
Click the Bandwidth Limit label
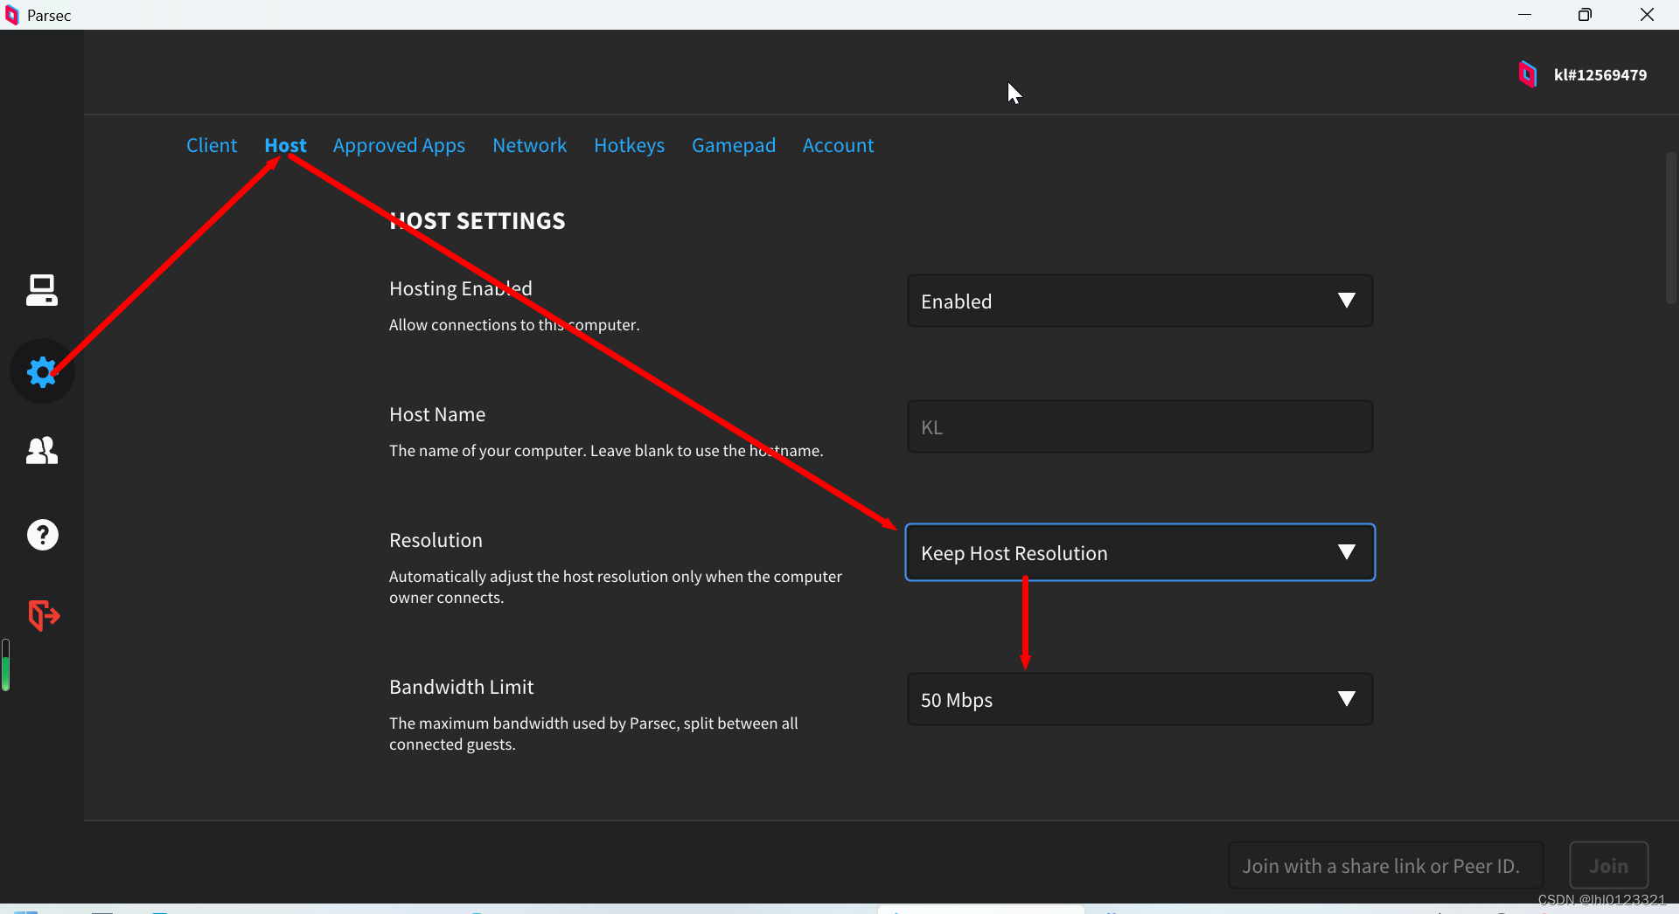(x=461, y=687)
